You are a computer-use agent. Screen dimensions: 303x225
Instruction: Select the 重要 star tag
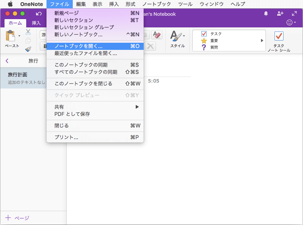pos(210,40)
